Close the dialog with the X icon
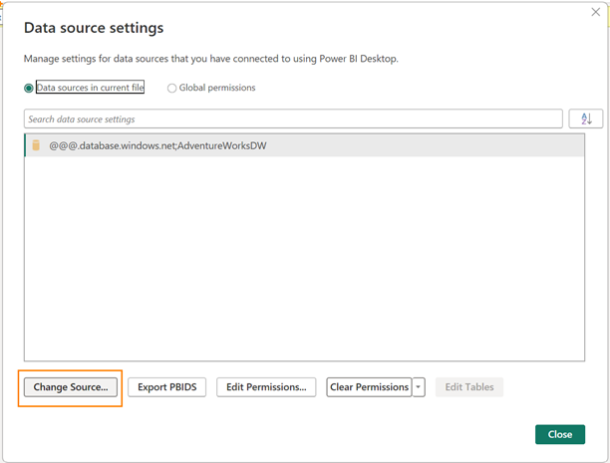This screenshot has width=610, height=463. tap(595, 15)
